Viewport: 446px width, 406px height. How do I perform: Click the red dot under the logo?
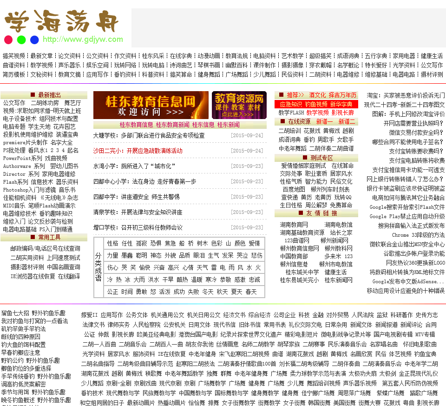tap(8, 40)
